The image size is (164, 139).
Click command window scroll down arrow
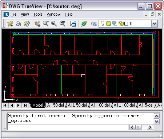tap(156, 121)
